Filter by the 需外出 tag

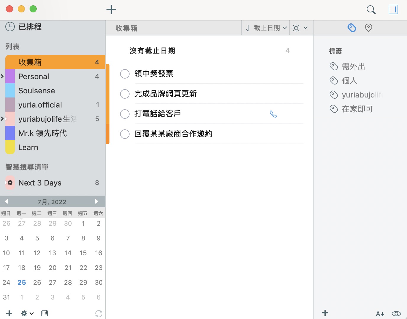[348, 66]
